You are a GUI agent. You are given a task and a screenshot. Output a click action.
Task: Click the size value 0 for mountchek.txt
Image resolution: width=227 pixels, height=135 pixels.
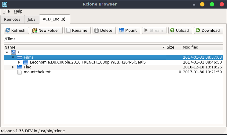180,72
